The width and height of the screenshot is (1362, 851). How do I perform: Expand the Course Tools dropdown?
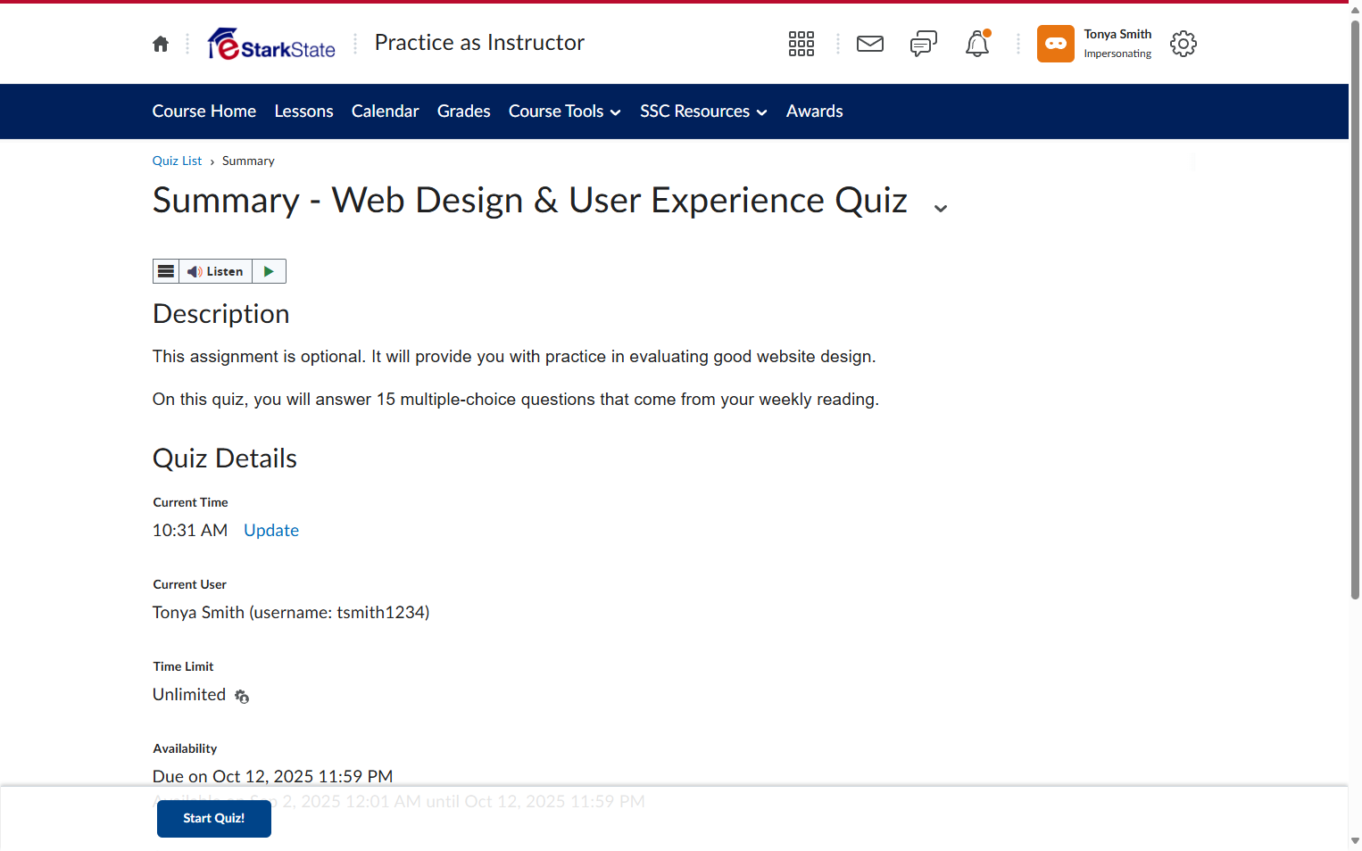click(x=565, y=112)
